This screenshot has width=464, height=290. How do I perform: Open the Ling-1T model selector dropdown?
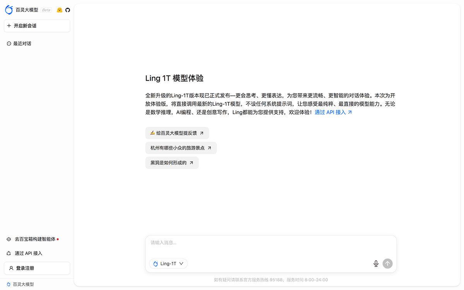click(x=168, y=263)
